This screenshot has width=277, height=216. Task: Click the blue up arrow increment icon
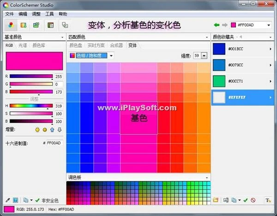pos(52,130)
